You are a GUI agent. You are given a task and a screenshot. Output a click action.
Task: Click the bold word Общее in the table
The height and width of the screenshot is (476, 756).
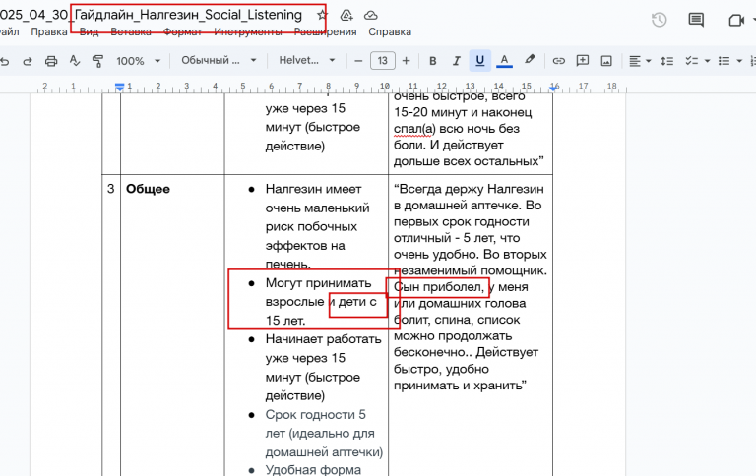coord(148,189)
